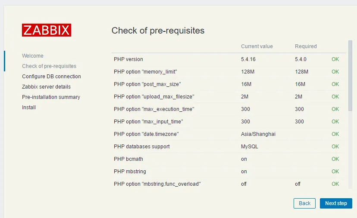
Task: Click the Current value column header
Action: pyautogui.click(x=257, y=46)
